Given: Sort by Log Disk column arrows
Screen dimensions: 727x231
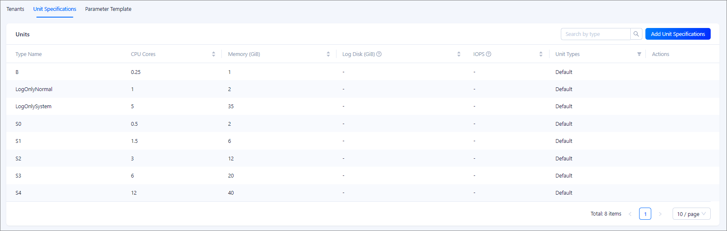Looking at the screenshot, I should [459, 54].
